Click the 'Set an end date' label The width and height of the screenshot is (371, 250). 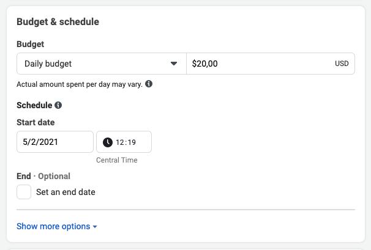[66, 192]
